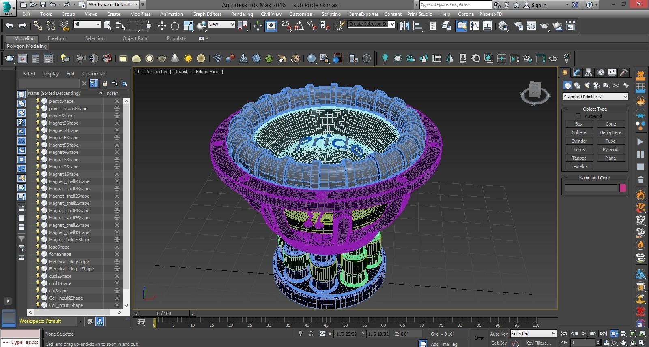The width and height of the screenshot is (649, 347).
Task: Click the time slider 0 / 100 handle
Action: [164, 313]
